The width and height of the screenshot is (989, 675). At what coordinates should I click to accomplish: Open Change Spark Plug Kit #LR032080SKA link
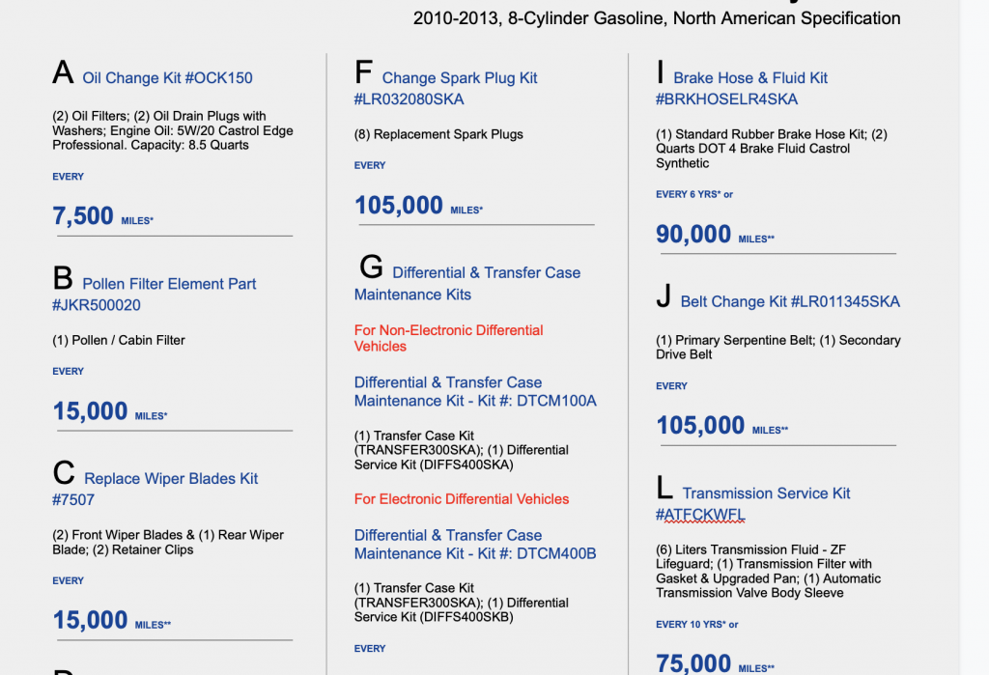(445, 88)
